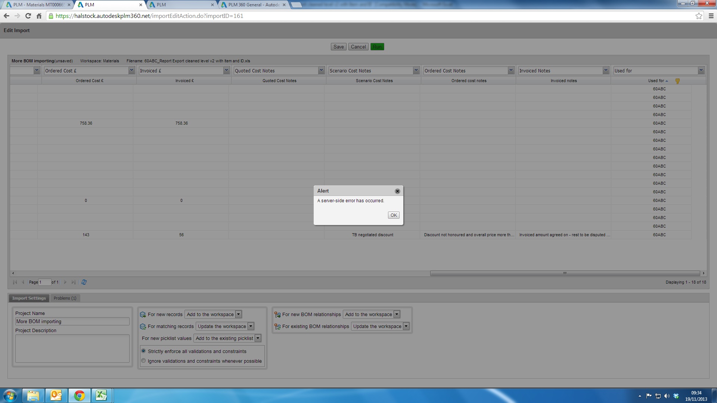Screen dimensions: 717x403
Task: Open the Ordered Cost £ column mapping dropdown
Action: (x=131, y=71)
